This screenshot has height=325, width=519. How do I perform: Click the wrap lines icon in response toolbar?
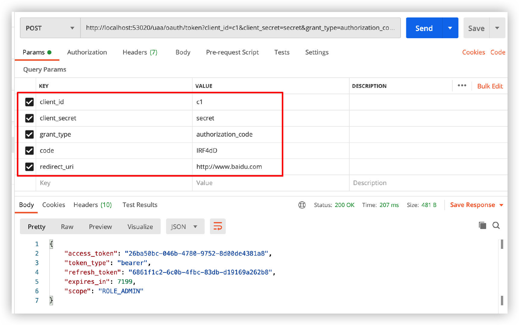tap(218, 226)
